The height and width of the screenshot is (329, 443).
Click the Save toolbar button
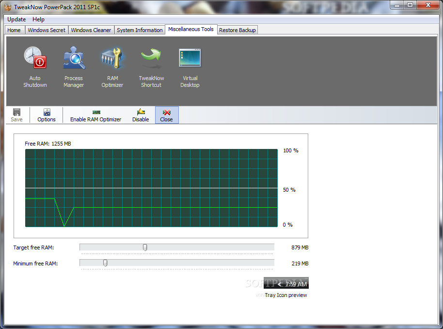point(16,115)
